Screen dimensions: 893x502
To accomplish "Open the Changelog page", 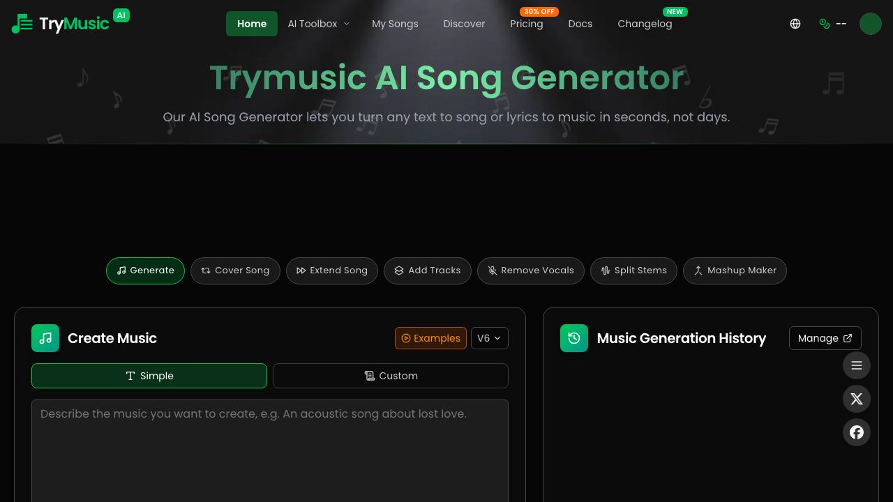I will tap(645, 24).
